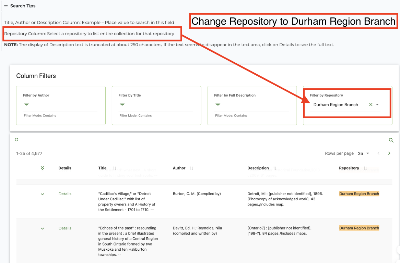Sort table by Author column
400x263 pixels.
(191, 168)
